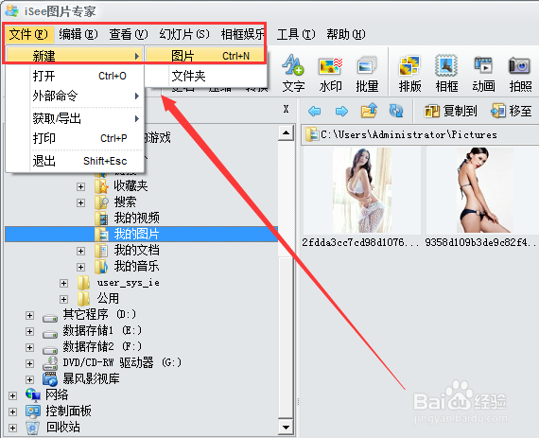Open the 幻灯片 menu
539x438 pixels.
tap(184, 34)
